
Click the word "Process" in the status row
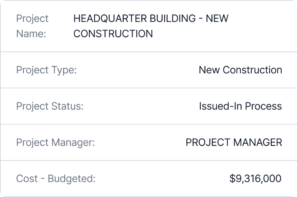click(262, 106)
